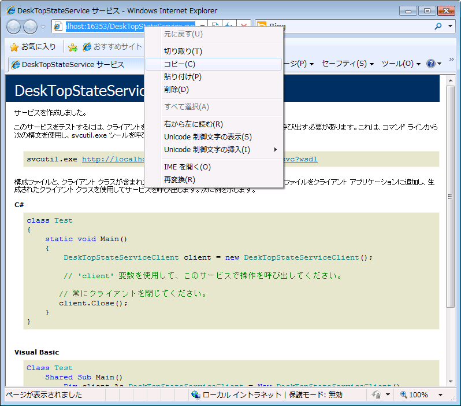Click the Internet Explorer title bar icon
The height and width of the screenshot is (406, 461).
tap(11, 10)
